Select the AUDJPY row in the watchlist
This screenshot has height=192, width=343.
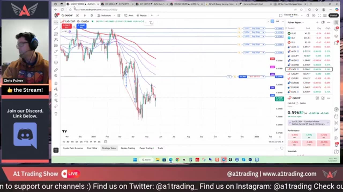click(309, 56)
